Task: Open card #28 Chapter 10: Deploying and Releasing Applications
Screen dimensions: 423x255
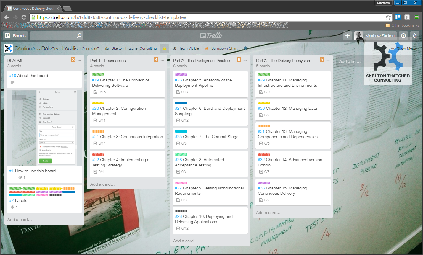Action: point(210,220)
